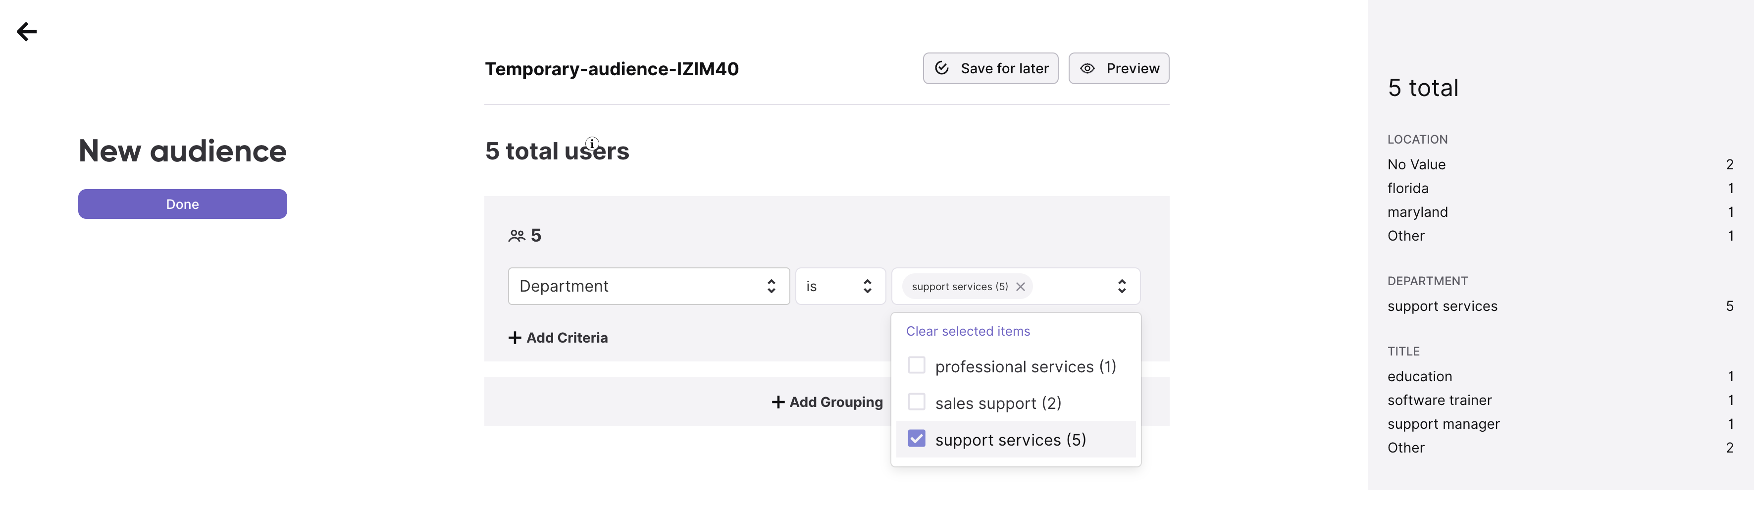The width and height of the screenshot is (1754, 507).
Task: Click the 'software trainer' title row
Action: (1560, 400)
